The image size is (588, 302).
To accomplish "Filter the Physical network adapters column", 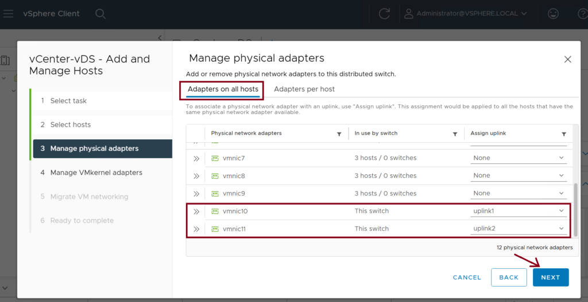I will [339, 134].
